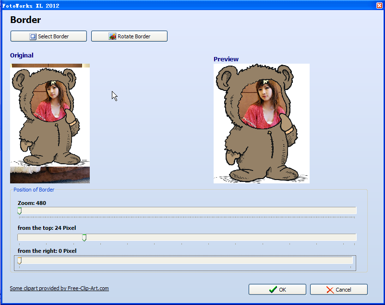Click the picture icon on Rotate Border

click(x=112, y=36)
